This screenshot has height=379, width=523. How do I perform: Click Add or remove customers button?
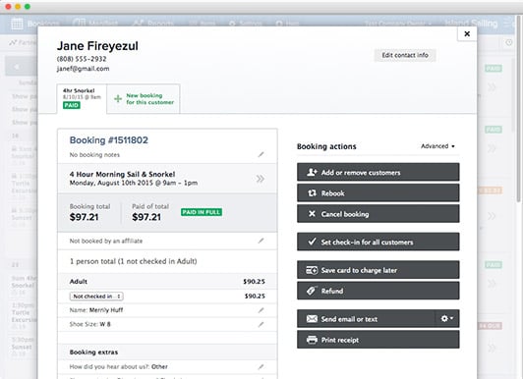point(378,172)
